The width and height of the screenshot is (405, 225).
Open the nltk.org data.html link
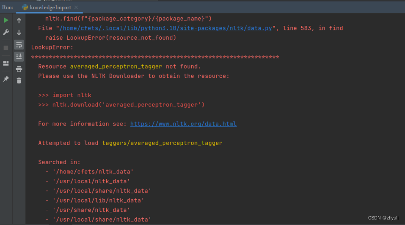[x=183, y=124]
